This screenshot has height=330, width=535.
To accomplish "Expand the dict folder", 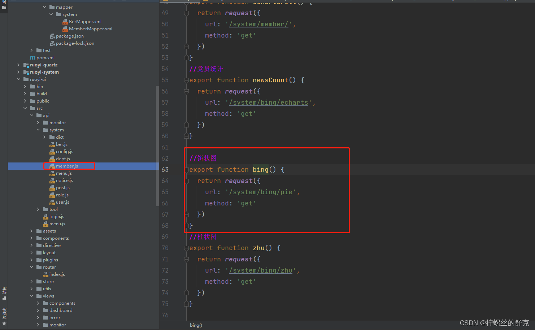I will 44,137.
